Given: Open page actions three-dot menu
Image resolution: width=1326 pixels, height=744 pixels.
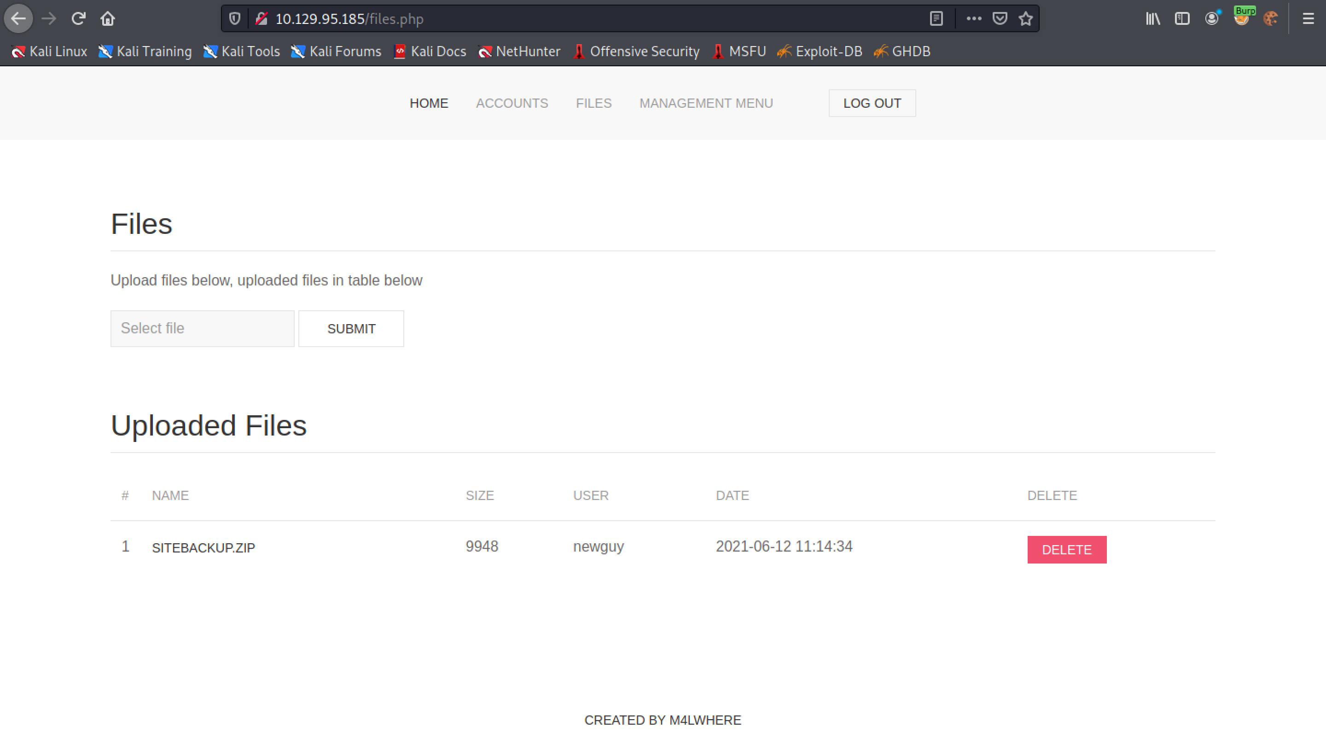Looking at the screenshot, I should pos(974,18).
